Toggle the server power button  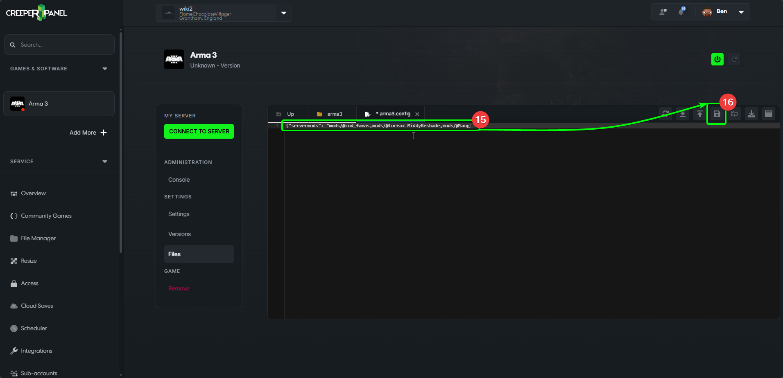pos(717,59)
